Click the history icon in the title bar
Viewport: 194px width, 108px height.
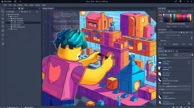[15, 2]
